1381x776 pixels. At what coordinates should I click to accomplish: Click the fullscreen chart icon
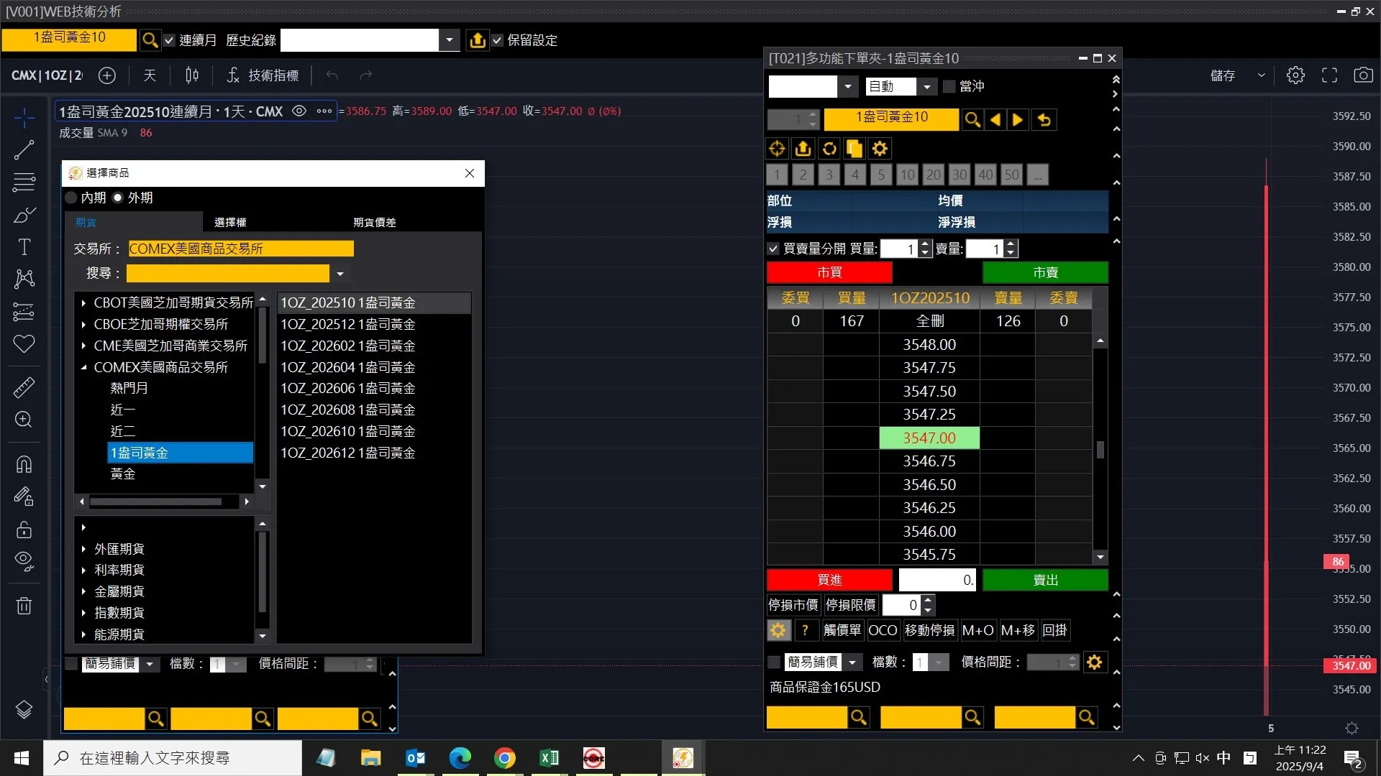pyautogui.click(x=1329, y=75)
